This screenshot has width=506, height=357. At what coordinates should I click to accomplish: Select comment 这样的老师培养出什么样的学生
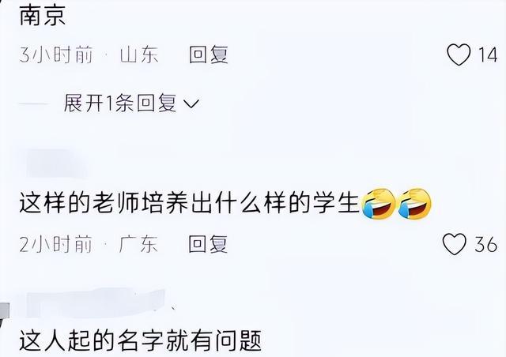[x=189, y=204]
